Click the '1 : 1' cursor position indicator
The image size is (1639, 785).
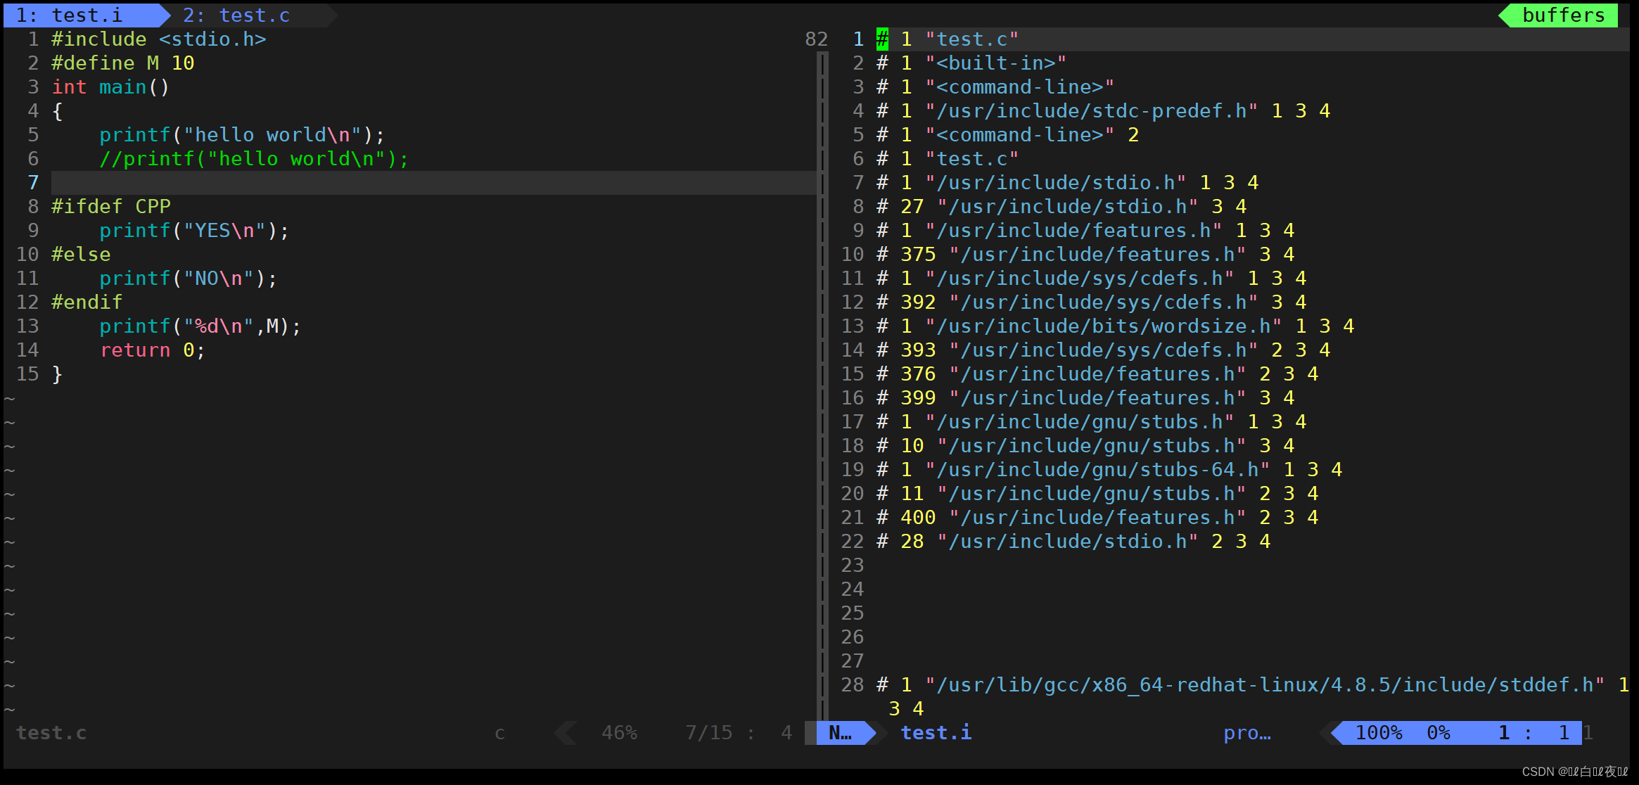coord(1533,732)
